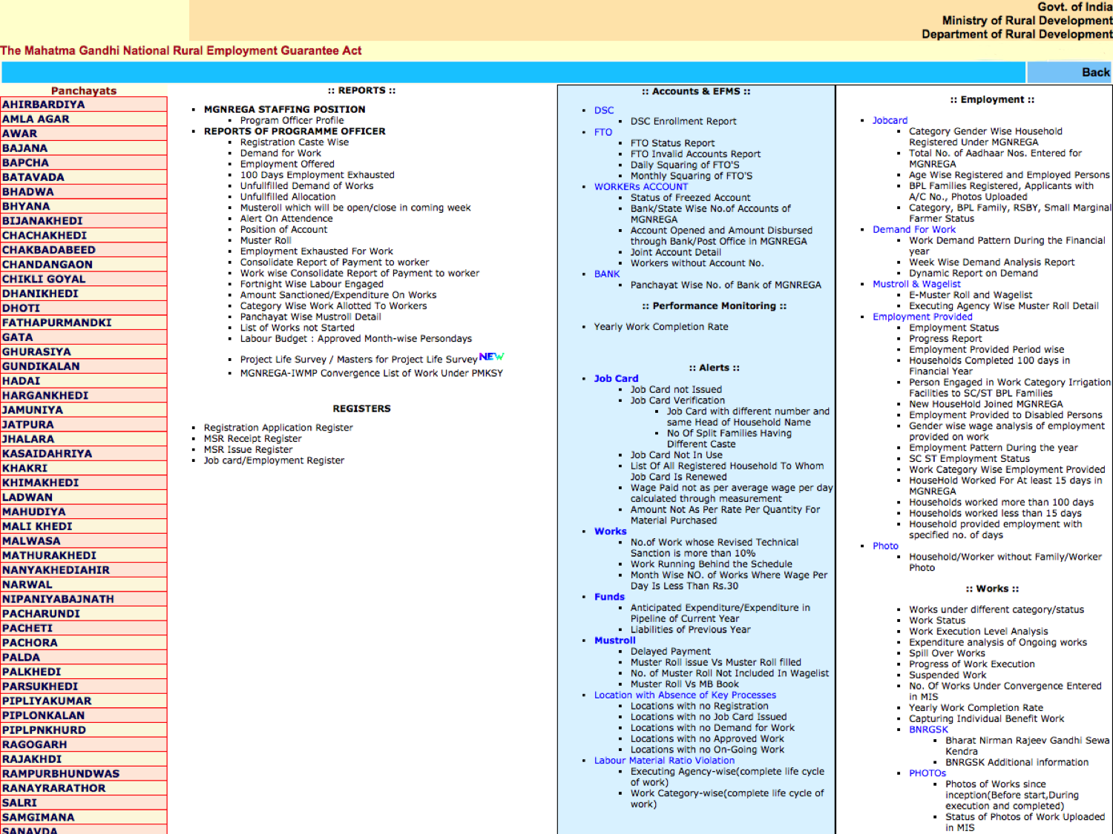Open Work Status under Works
Screen dimensions: 1113x834
point(937,620)
